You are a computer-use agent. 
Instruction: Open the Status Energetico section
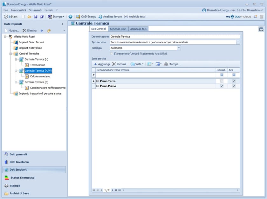(22, 178)
